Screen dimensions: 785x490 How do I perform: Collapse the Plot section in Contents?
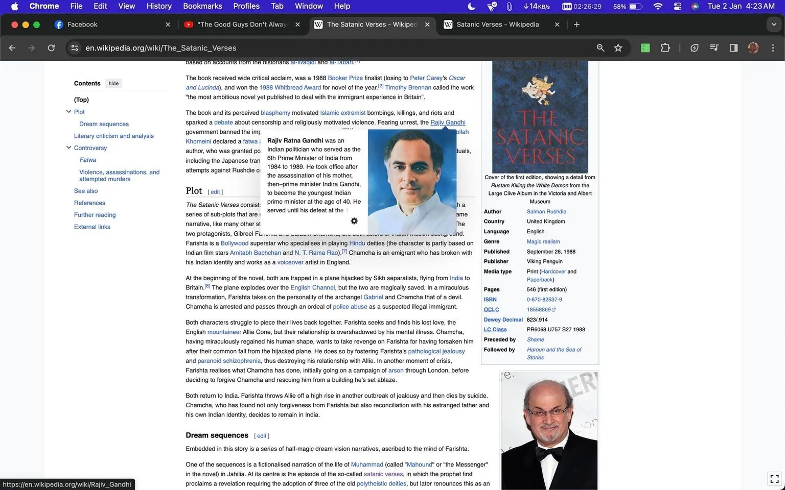68,112
